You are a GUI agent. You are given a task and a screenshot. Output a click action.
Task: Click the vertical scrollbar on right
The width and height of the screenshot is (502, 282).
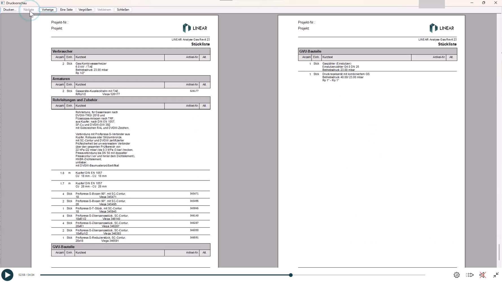(499, 252)
